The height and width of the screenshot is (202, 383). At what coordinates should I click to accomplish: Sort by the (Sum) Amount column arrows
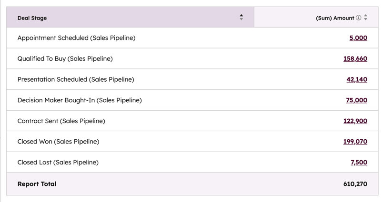[366, 18]
